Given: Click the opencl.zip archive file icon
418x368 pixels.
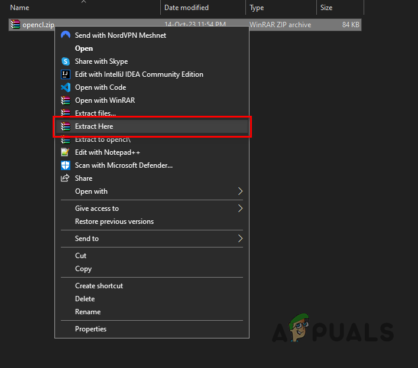Looking at the screenshot, I should tap(15, 24).
